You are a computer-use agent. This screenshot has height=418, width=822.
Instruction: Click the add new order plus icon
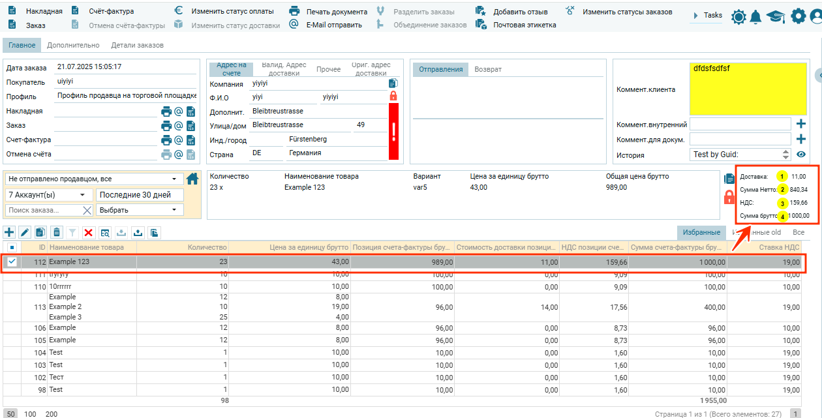click(9, 232)
